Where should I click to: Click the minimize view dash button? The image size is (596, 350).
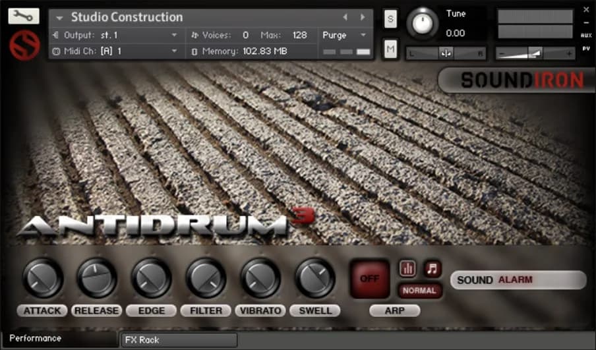click(586, 24)
